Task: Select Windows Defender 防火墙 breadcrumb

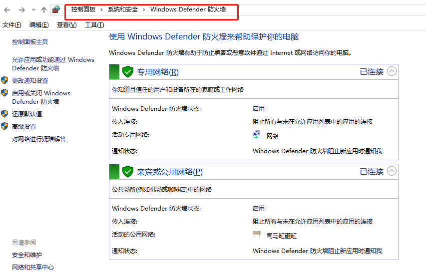Action: pyautogui.click(x=188, y=9)
